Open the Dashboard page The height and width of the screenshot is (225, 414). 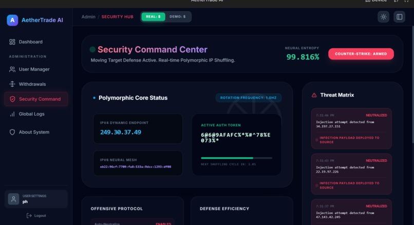click(x=36, y=42)
